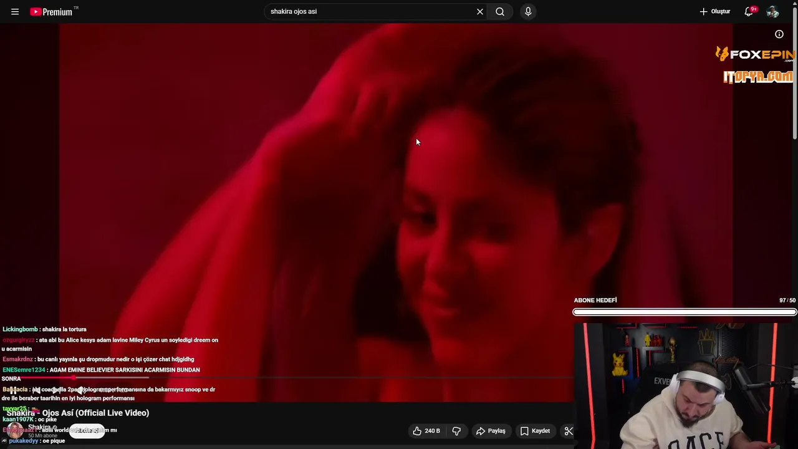Click the '97 / 50' subscriber goal count
Viewport: 798px width, 449px height.
pos(787,301)
